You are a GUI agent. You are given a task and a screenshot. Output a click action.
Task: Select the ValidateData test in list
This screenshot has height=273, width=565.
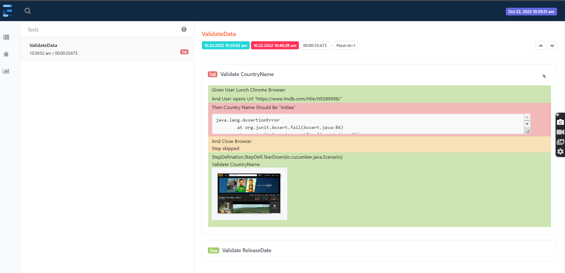point(107,49)
